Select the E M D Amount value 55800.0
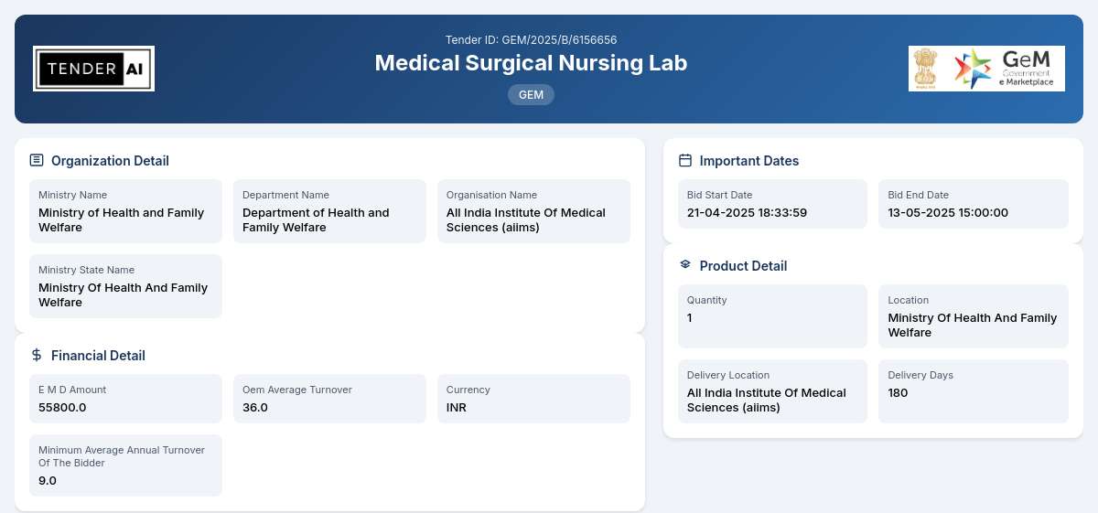 (x=62, y=408)
